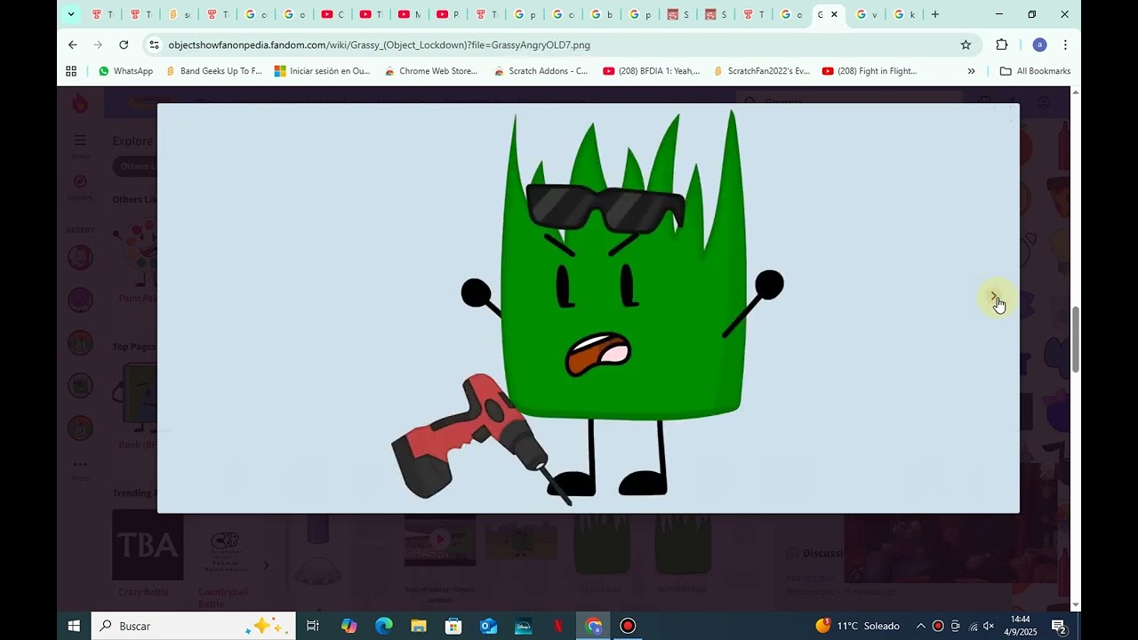The image size is (1138, 640).
Task: Launch Microsoft Edge from the taskbar
Action: [384, 626]
